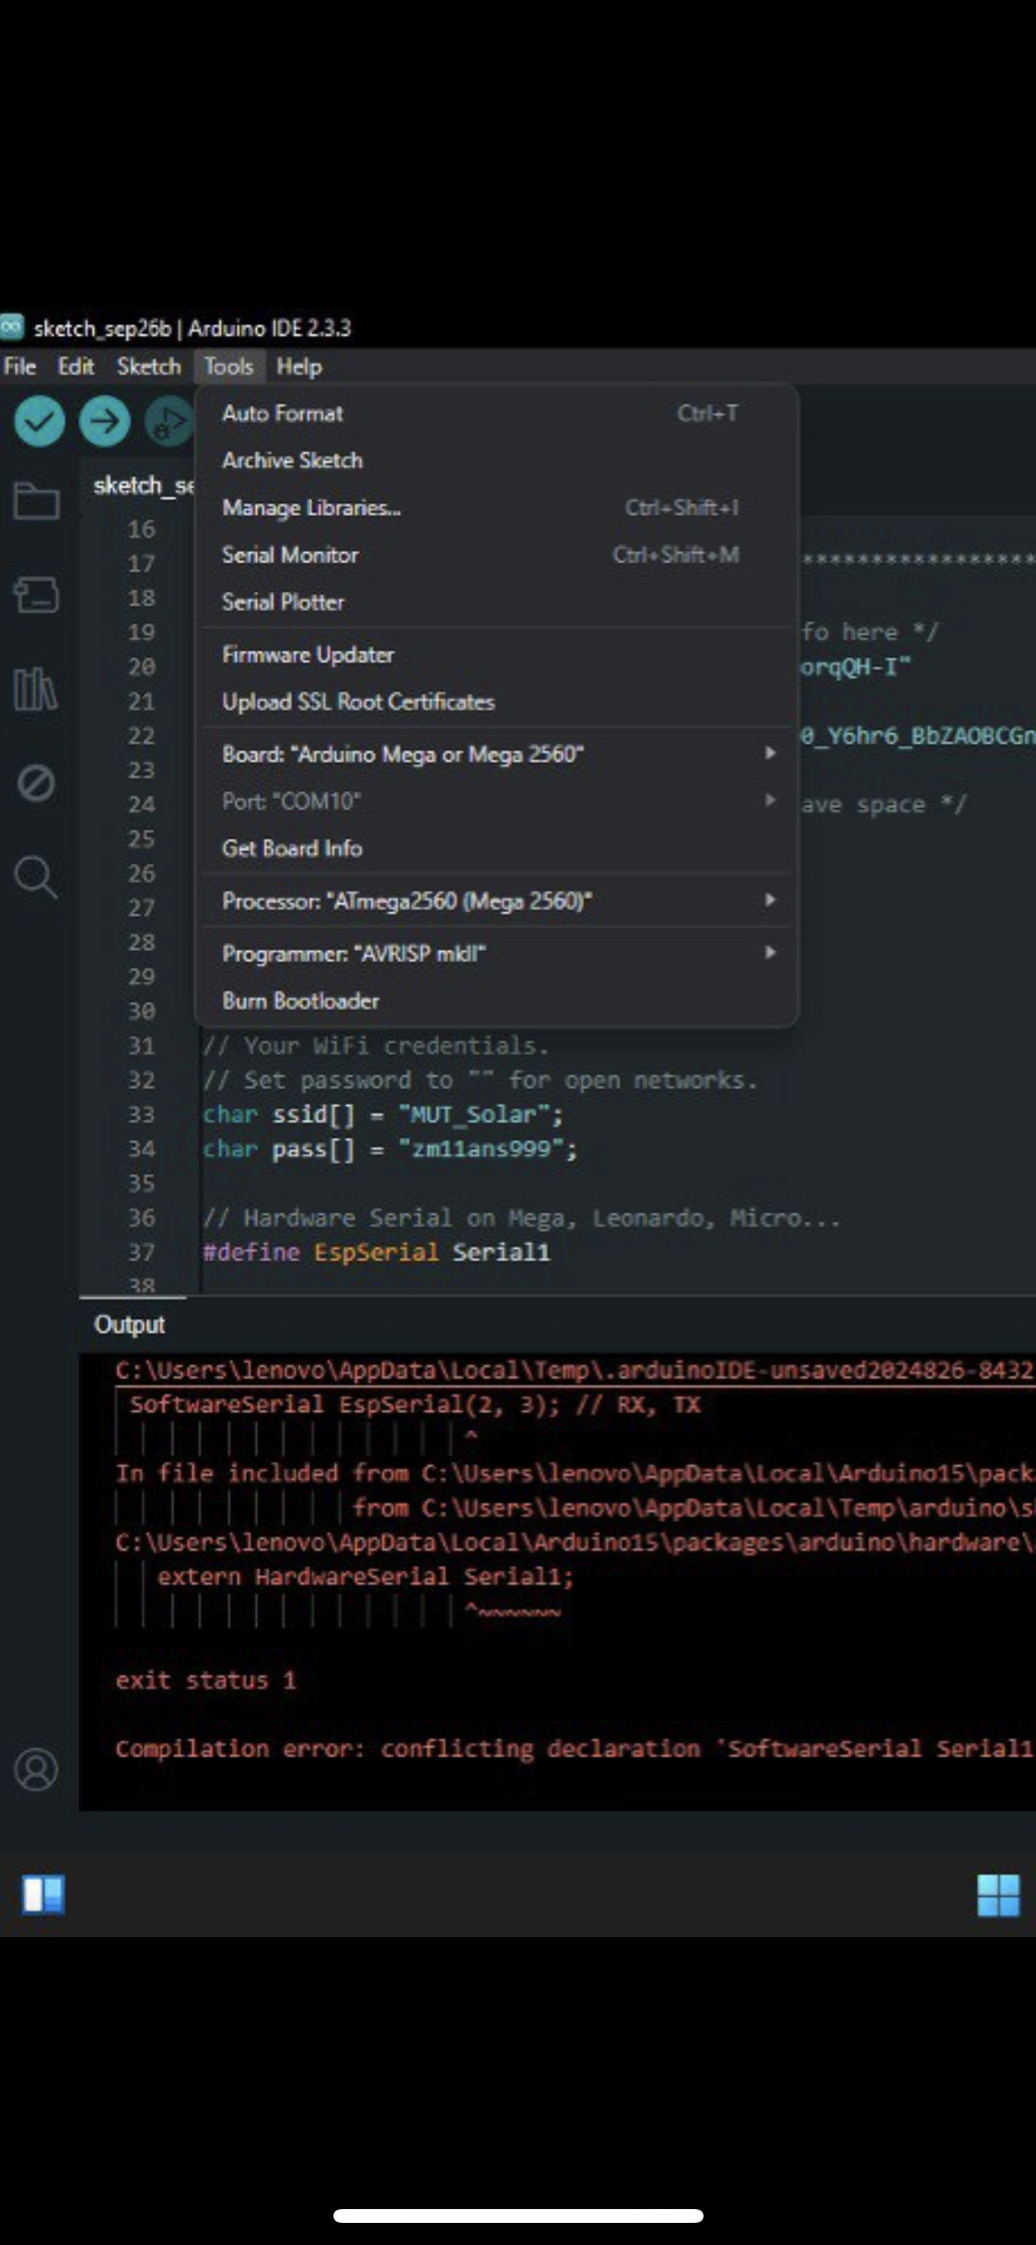1036x2245 pixels.
Task: Open the Debug sidebar icon
Action: tap(36, 783)
